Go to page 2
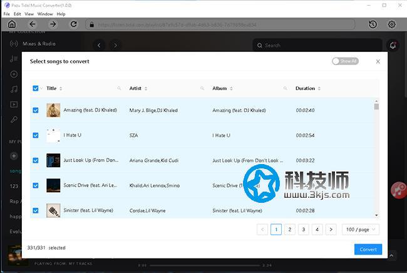 click(290, 229)
